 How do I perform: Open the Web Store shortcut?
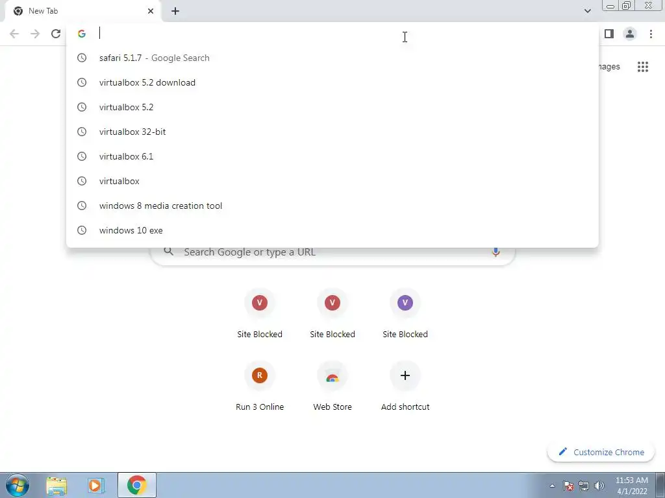[332, 386]
